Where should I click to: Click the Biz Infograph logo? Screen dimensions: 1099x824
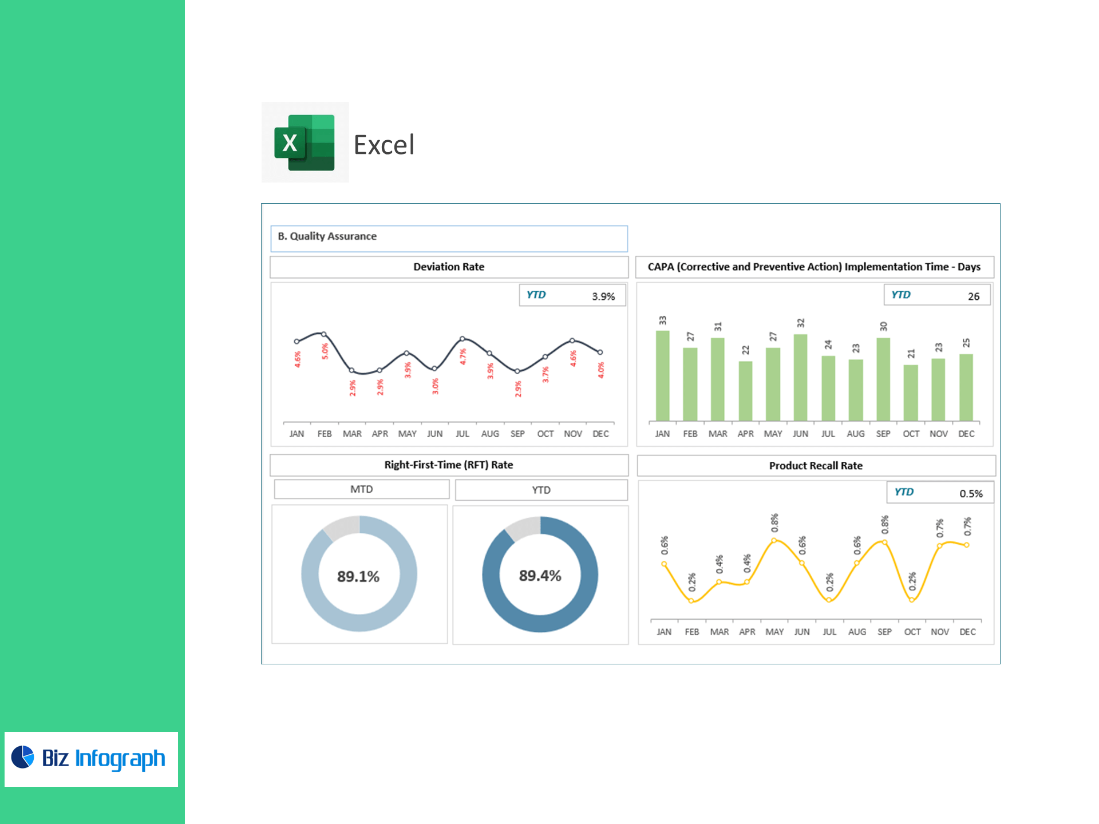pos(91,759)
